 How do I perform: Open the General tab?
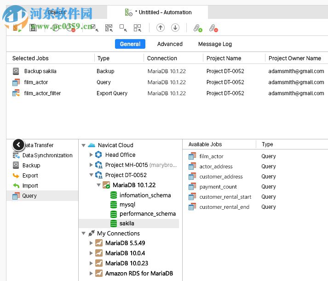[130, 44]
